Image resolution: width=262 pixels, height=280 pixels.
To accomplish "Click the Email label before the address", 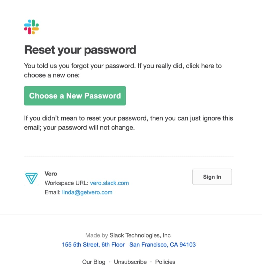I will (x=53, y=192).
